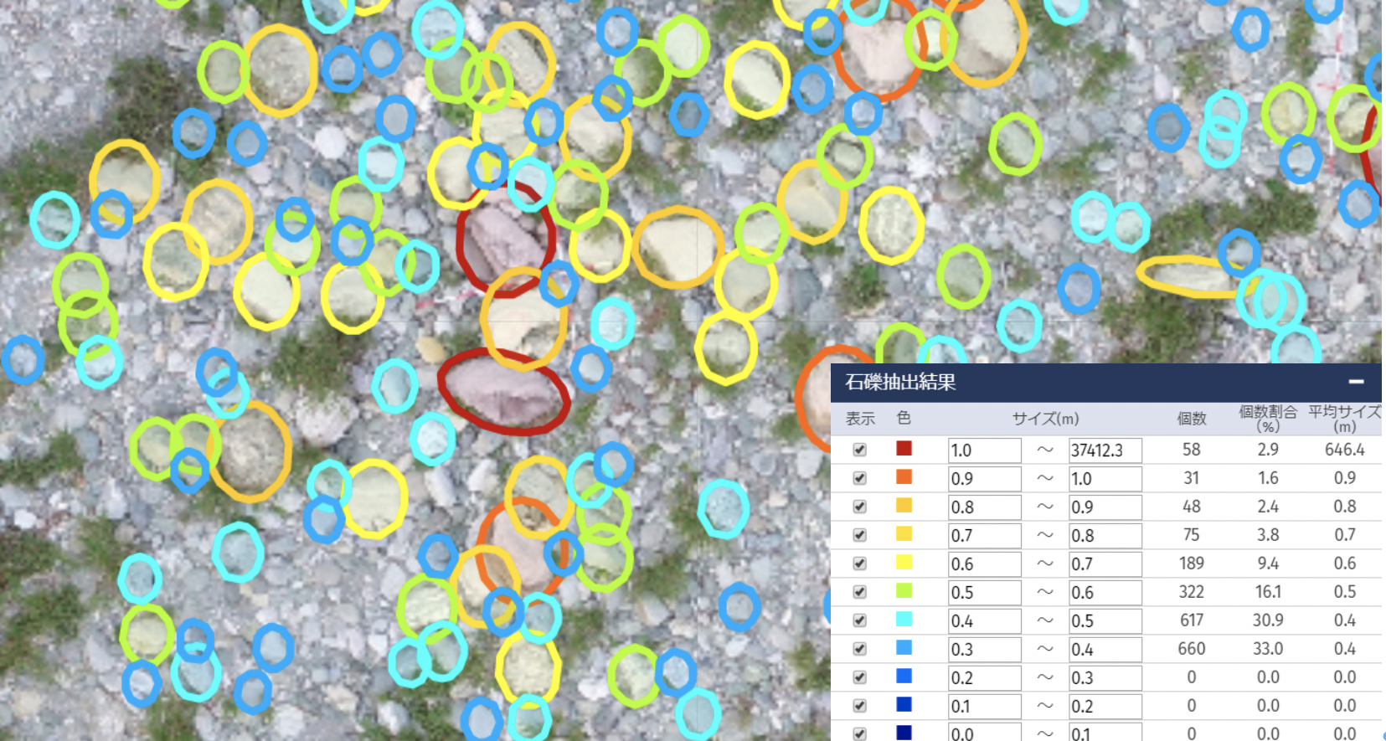
Task: Click the average size value 646.4
Action: pyautogui.click(x=1345, y=450)
